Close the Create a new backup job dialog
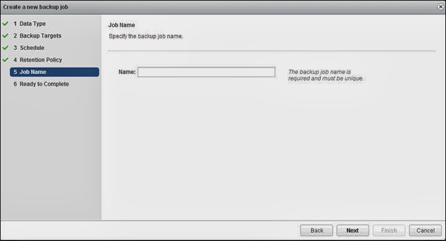The width and height of the screenshot is (446, 241). [440, 7]
